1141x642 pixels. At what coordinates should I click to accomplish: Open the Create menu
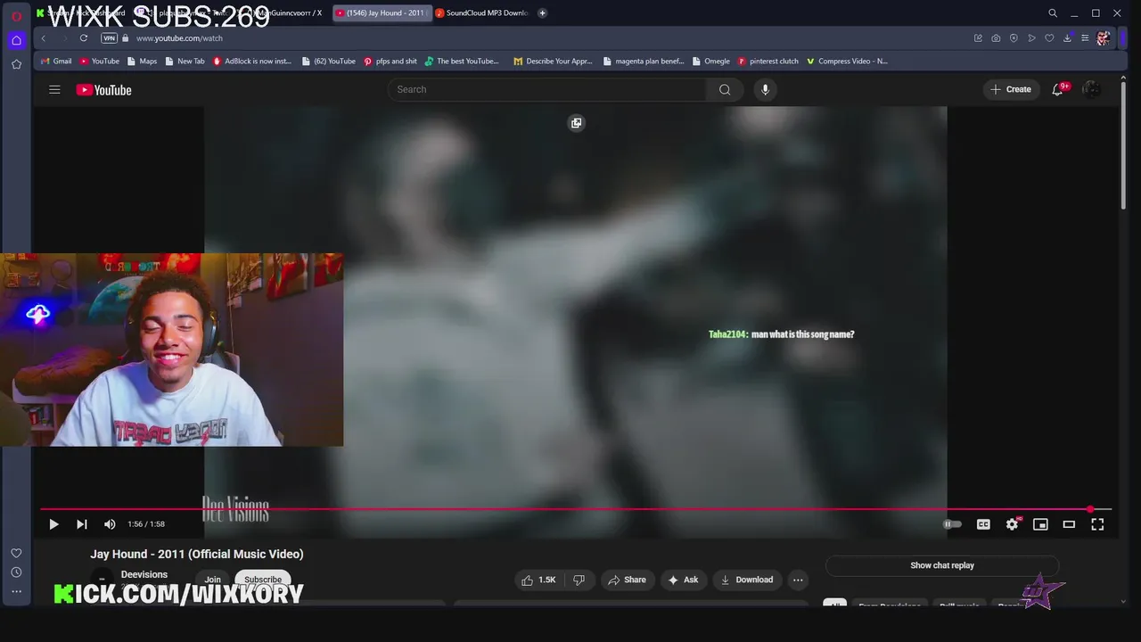1011,89
